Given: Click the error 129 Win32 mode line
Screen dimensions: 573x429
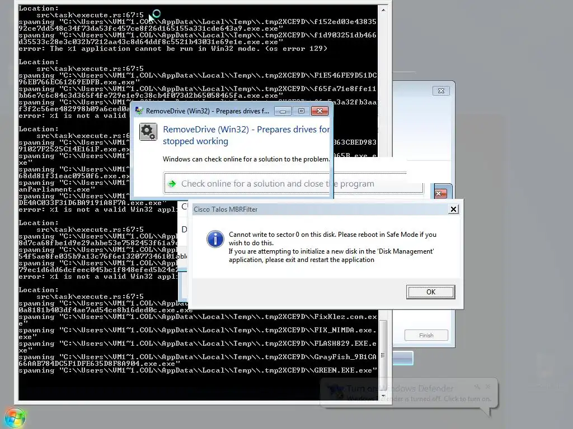Looking at the screenshot, I should (173, 49).
